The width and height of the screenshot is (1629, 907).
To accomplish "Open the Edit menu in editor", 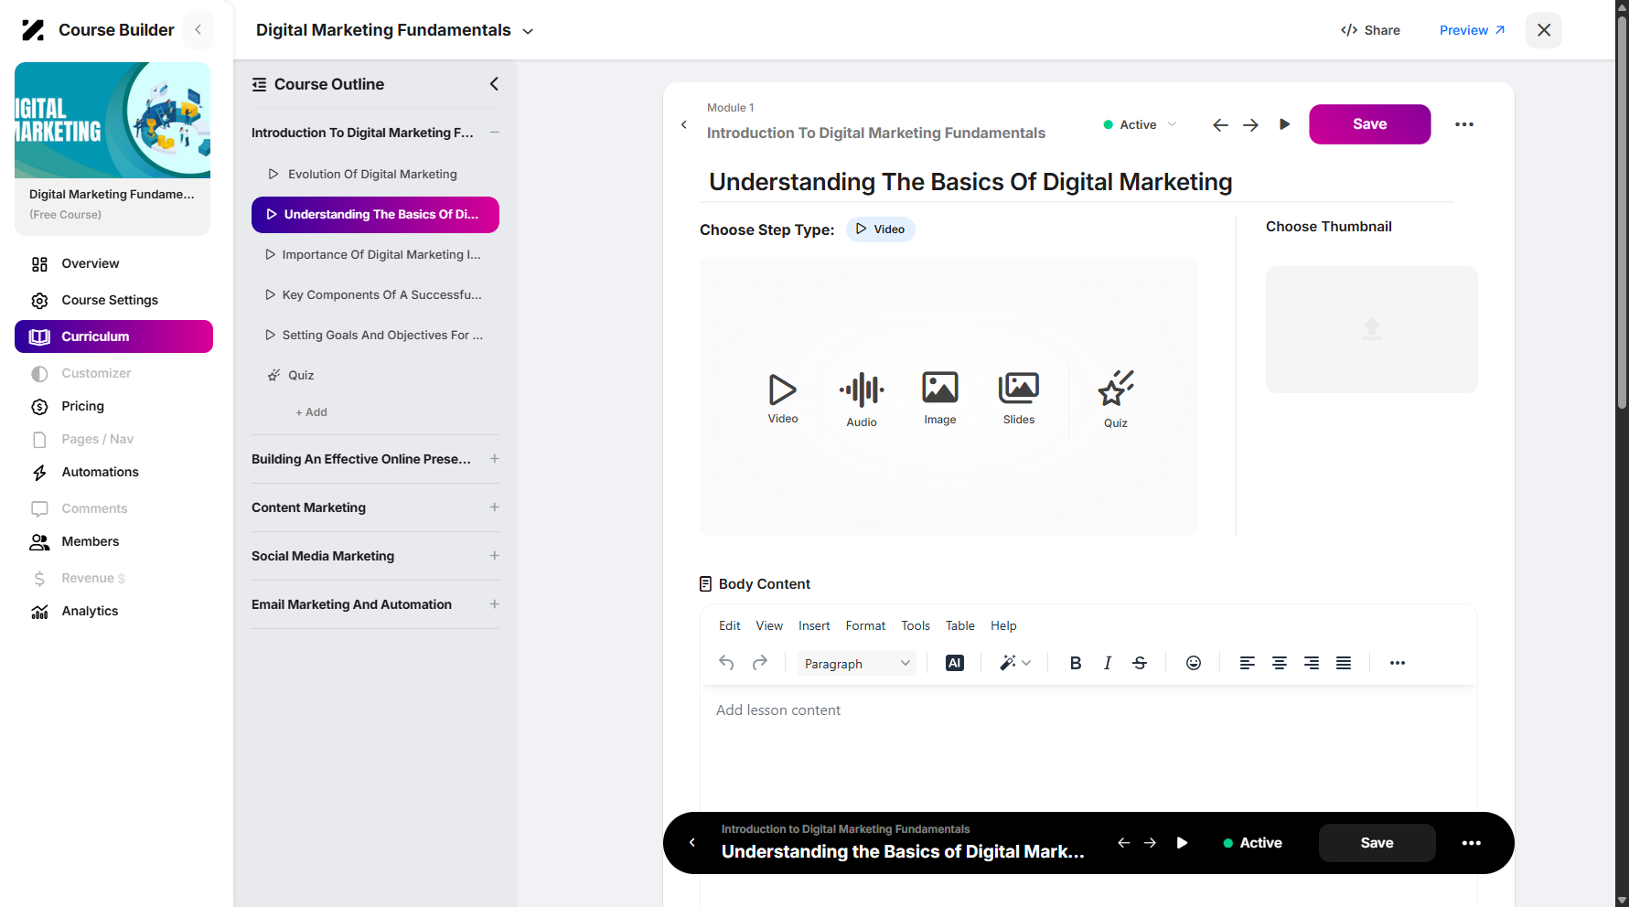I will (x=729, y=625).
